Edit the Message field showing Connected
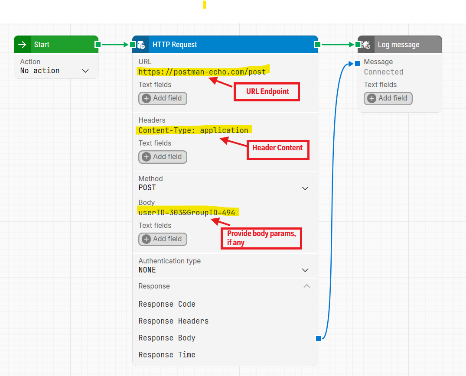The height and width of the screenshot is (376, 466). (x=383, y=72)
